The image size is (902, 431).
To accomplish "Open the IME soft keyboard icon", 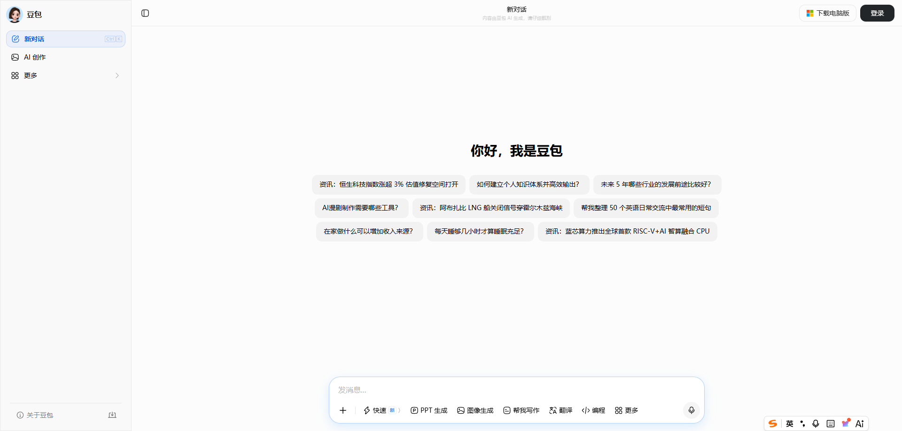I will click(831, 423).
